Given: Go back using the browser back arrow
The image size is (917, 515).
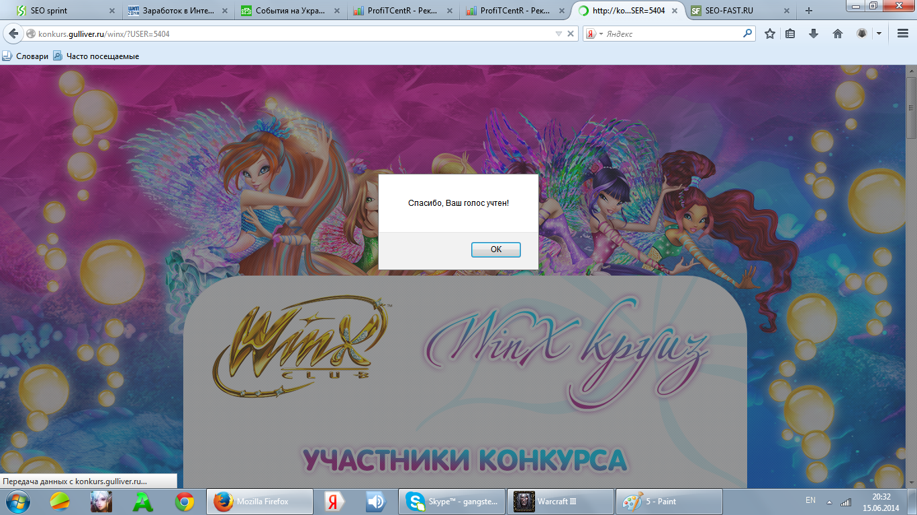Looking at the screenshot, I should pos(13,34).
